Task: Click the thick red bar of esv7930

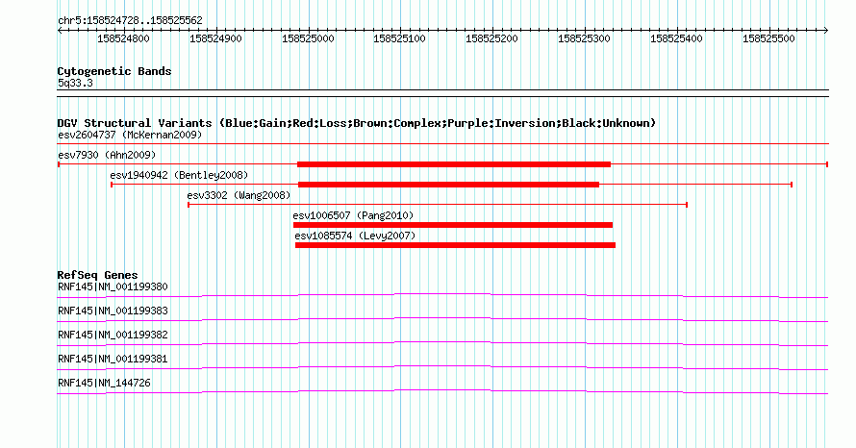Action: click(454, 164)
